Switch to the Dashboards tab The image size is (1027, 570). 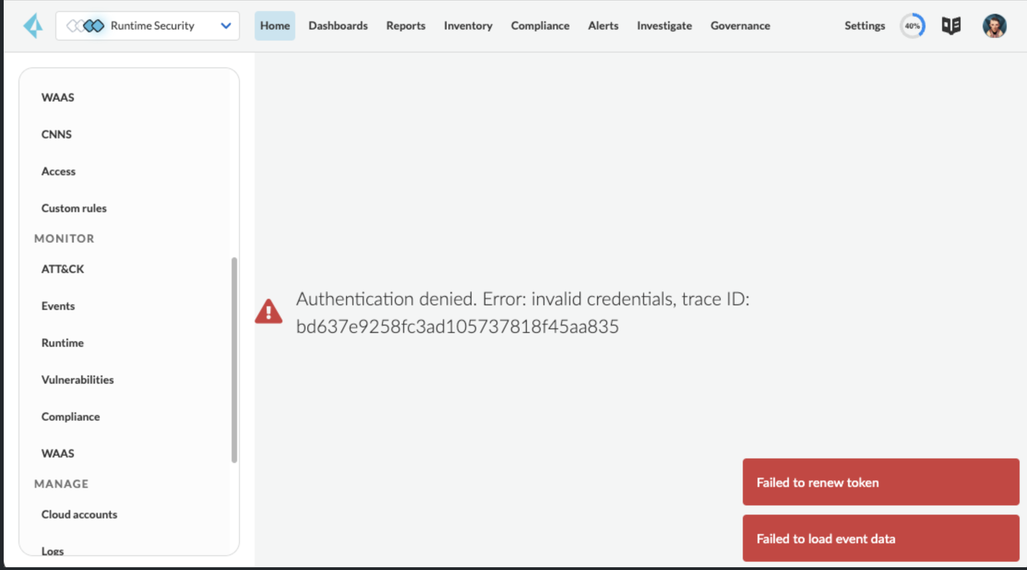point(338,26)
